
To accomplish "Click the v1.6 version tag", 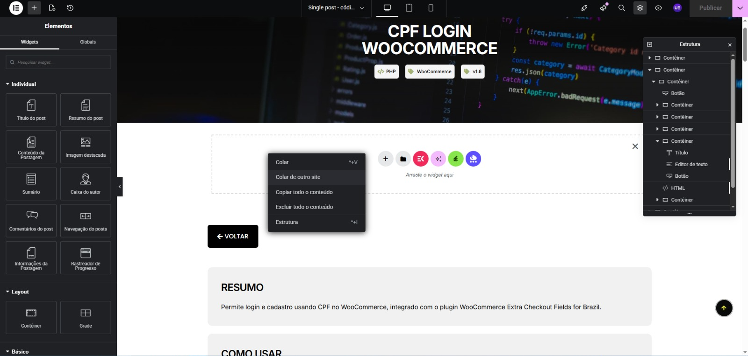I will 473,72.
